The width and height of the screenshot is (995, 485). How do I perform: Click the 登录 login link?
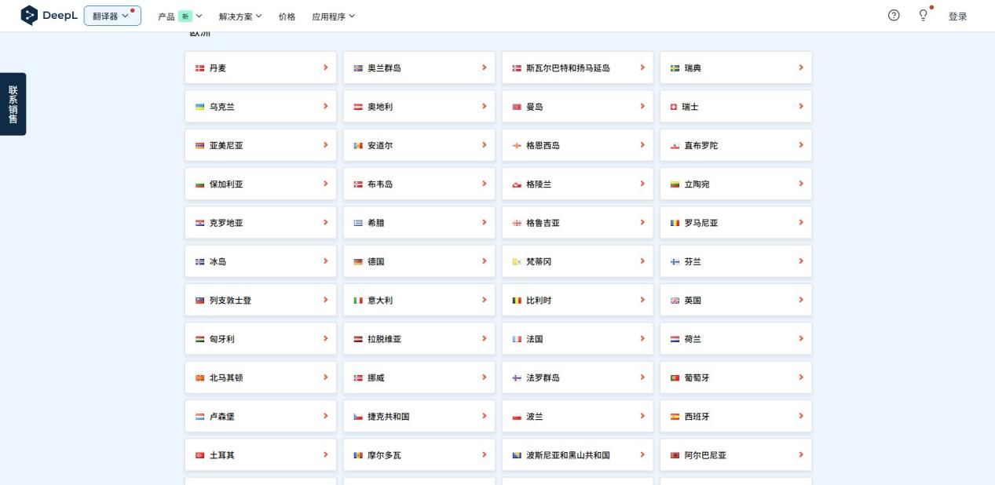pyautogui.click(x=957, y=16)
